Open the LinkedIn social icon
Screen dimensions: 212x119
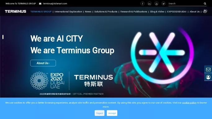point(149,3)
